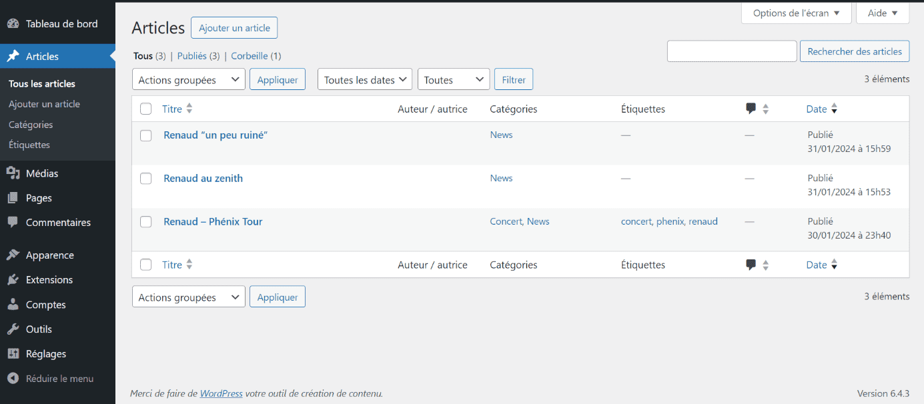The image size is (924, 404).
Task: Click the concert tag link
Action: 635,221
